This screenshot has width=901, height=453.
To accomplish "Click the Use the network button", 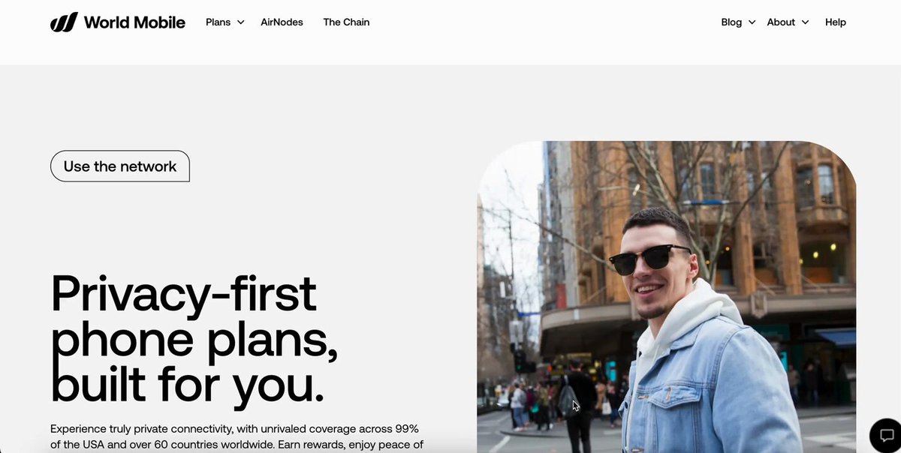I will pos(120,166).
